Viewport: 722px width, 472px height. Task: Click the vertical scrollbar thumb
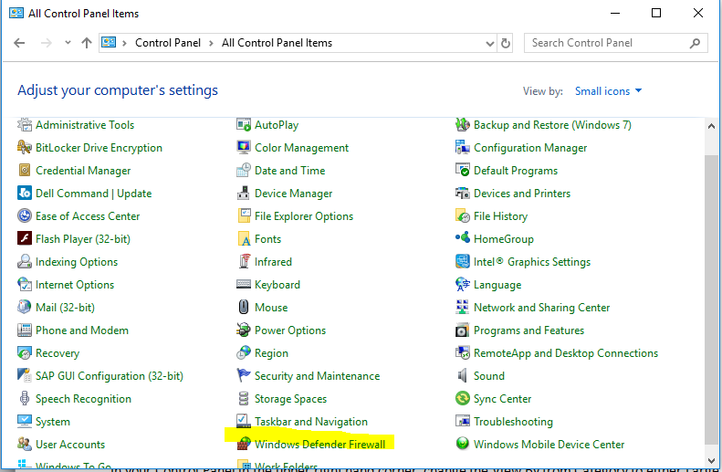click(x=711, y=299)
